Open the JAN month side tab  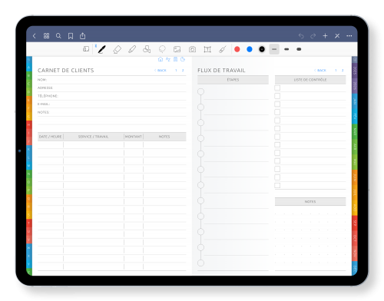point(355,101)
